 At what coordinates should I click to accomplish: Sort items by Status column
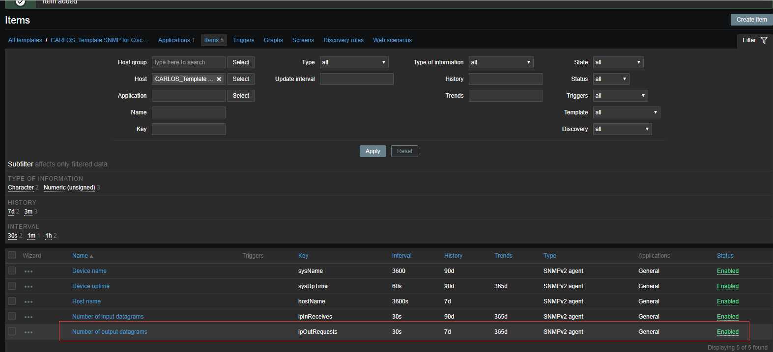(725, 256)
